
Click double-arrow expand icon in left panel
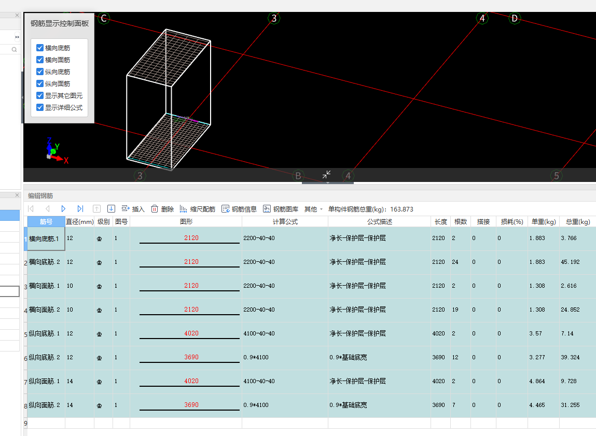coord(17,37)
